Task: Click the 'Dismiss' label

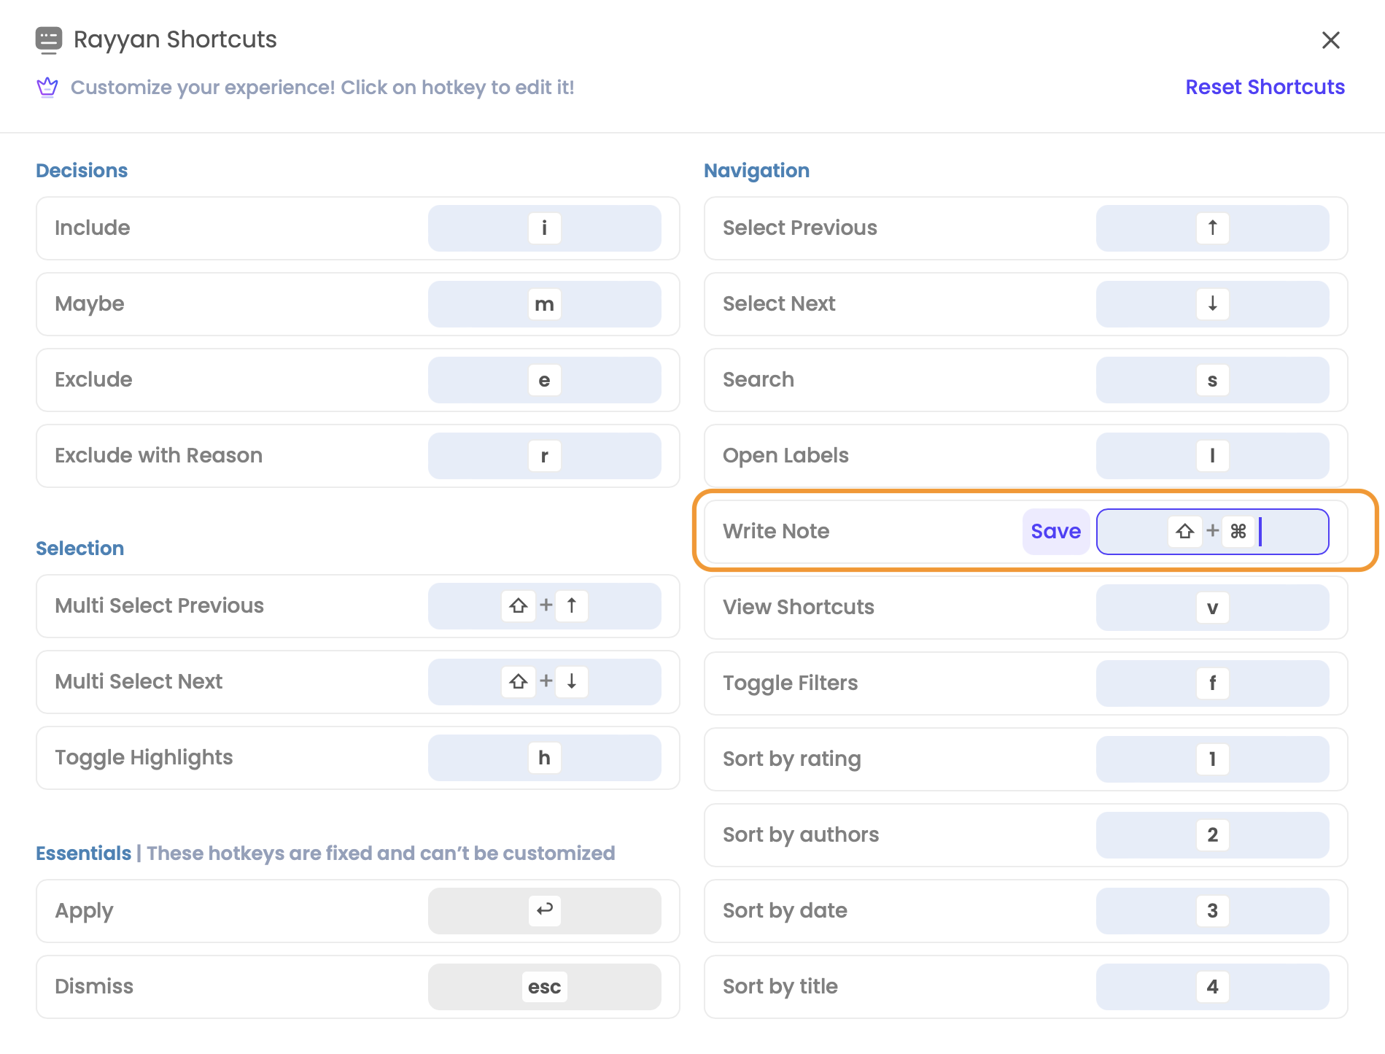Action: click(94, 986)
